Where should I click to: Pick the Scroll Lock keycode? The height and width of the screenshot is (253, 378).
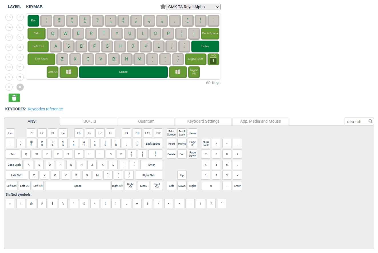pos(182,133)
